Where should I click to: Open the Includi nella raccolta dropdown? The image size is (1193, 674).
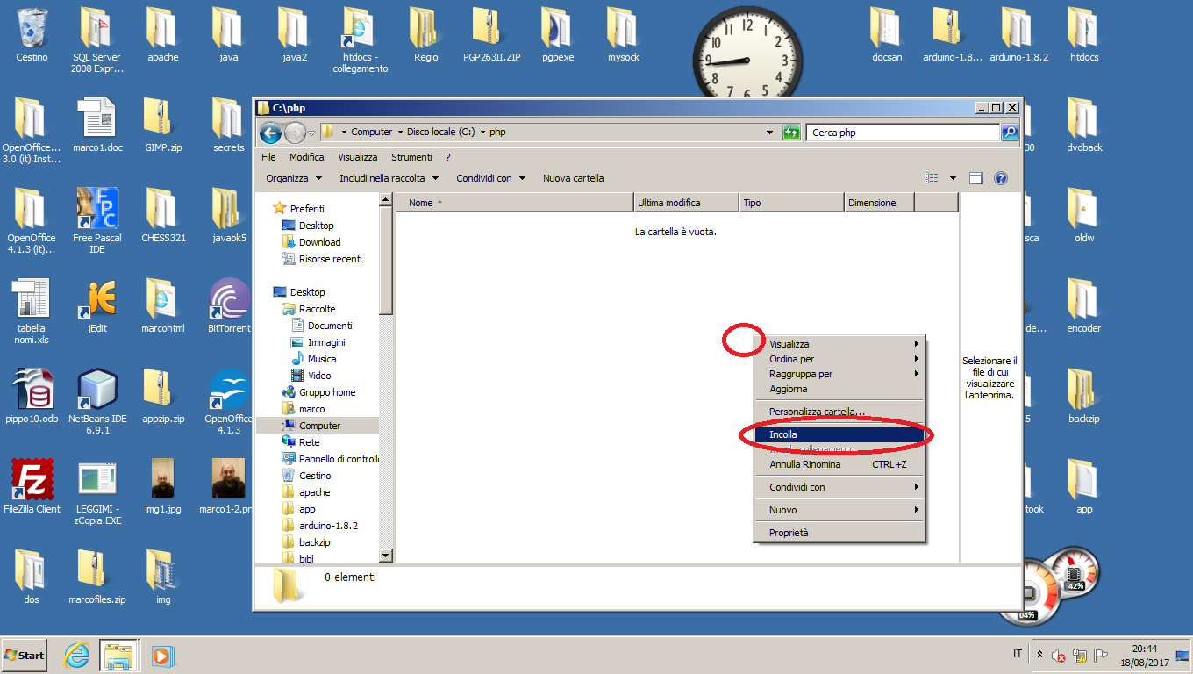coord(388,178)
